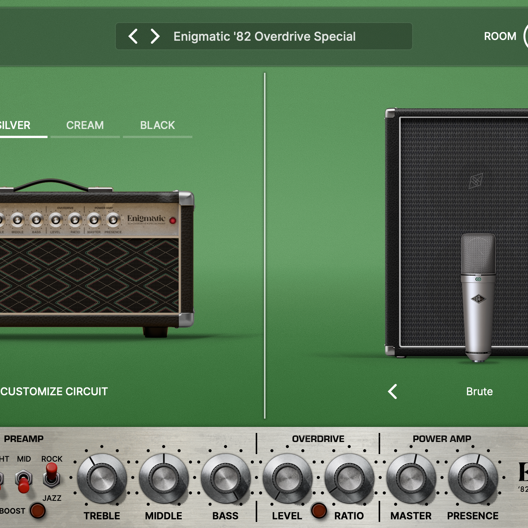Click the POWER AMP section label
The height and width of the screenshot is (528, 528).
[x=442, y=439]
